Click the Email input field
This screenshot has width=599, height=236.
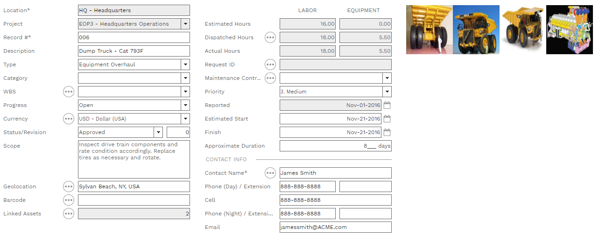pyautogui.click(x=335, y=227)
